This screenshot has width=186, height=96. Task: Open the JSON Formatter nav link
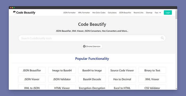coord(69,13)
